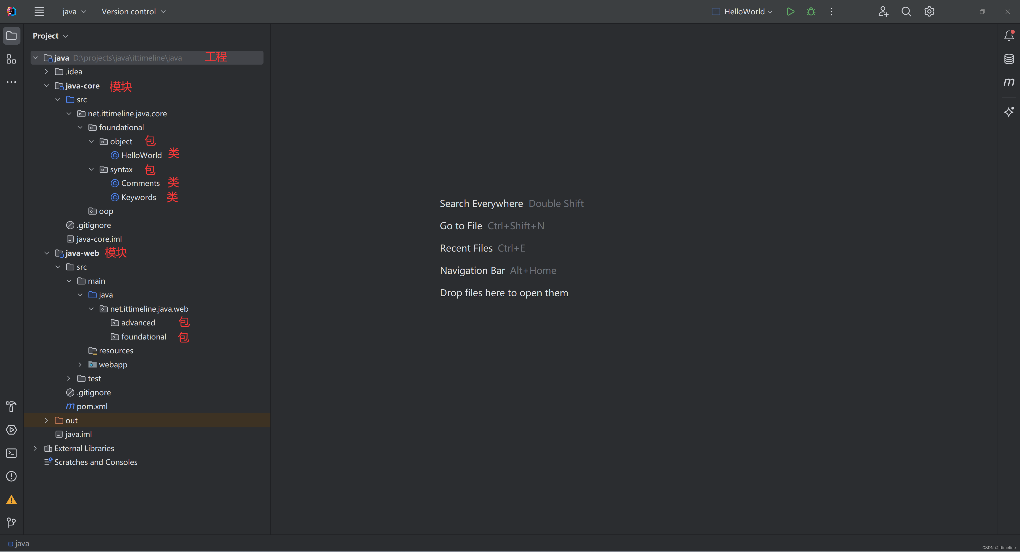Image resolution: width=1020 pixels, height=552 pixels.
Task: Open the Problems tool window icon
Action: [11, 476]
